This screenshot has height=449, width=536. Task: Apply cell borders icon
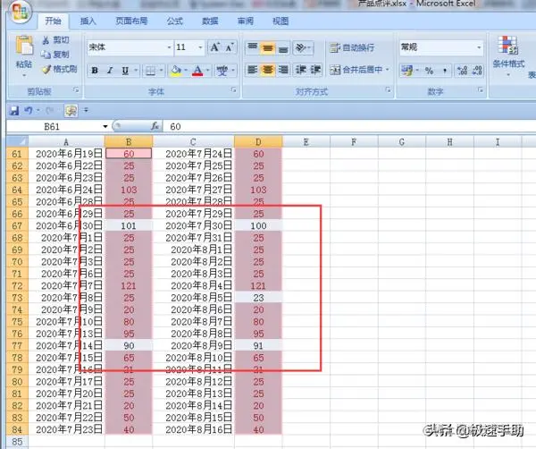[150, 71]
